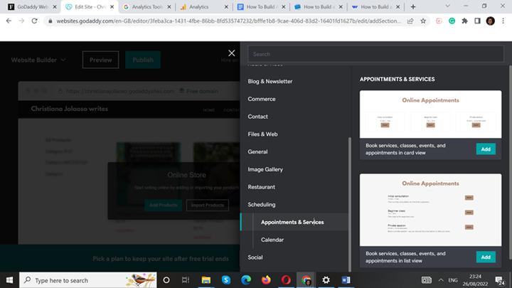512x288 pixels.
Task: Open a new browser tab
Action: coord(413,6)
